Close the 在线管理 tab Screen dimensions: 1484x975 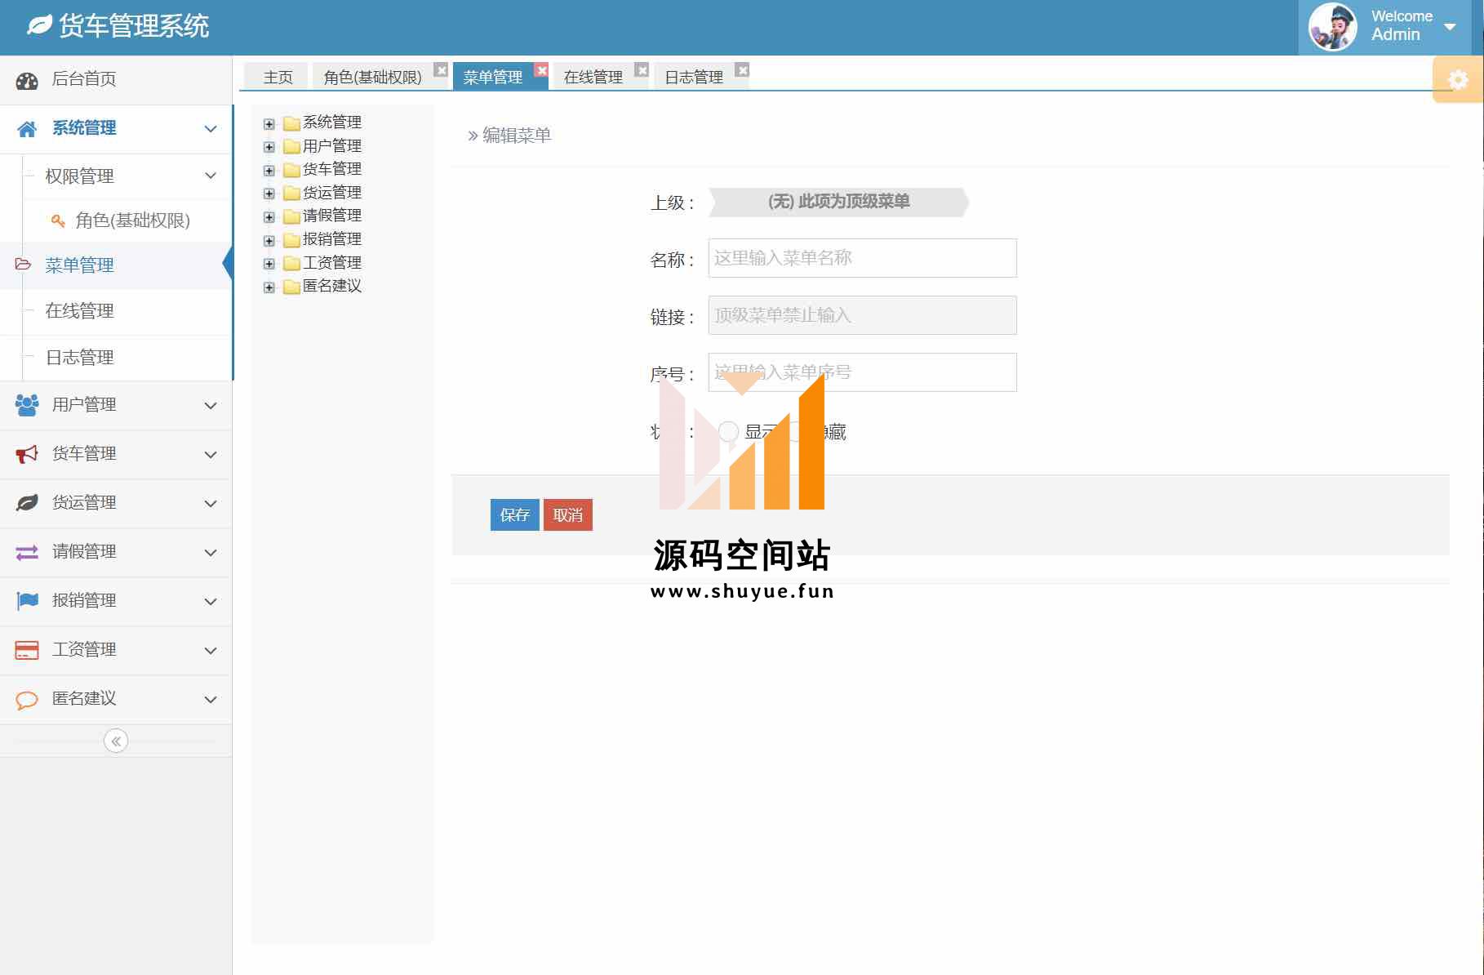642,70
